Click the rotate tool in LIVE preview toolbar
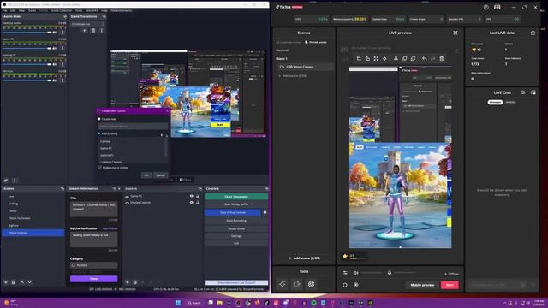 367,59
